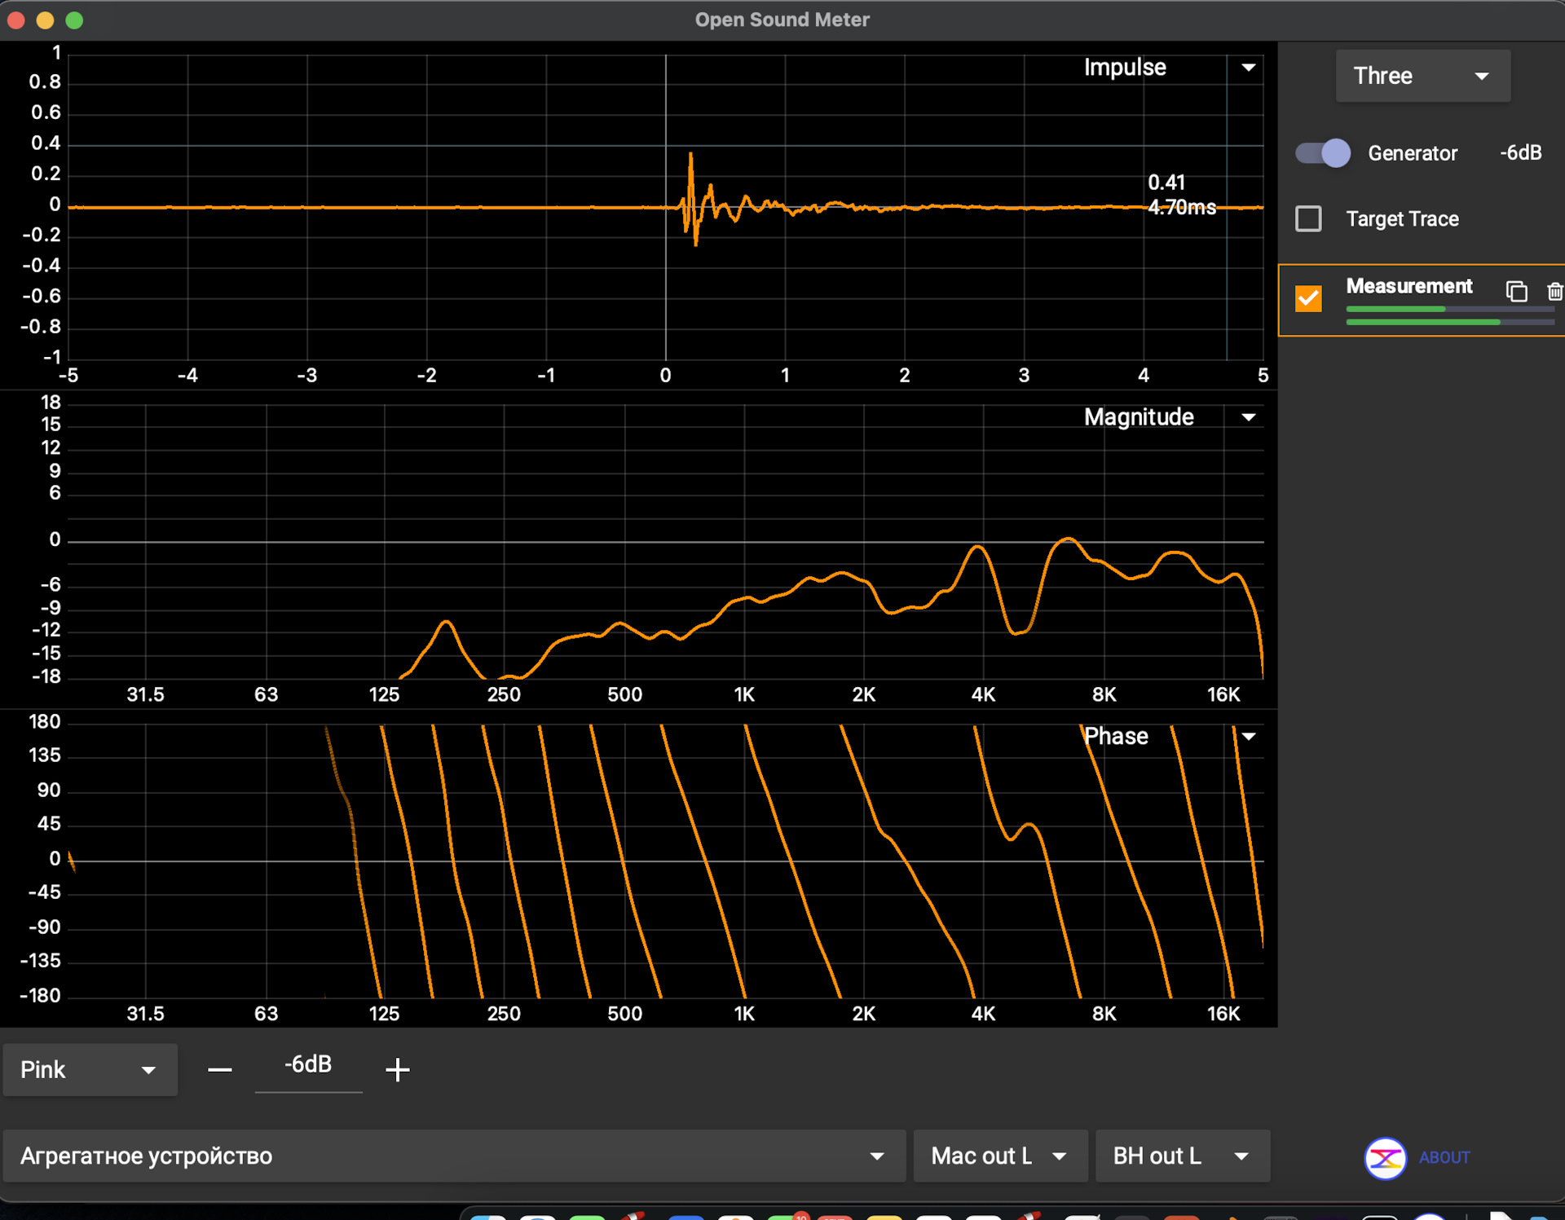The width and height of the screenshot is (1565, 1220).
Task: Open the Pink noise type dropdown
Action: (89, 1069)
